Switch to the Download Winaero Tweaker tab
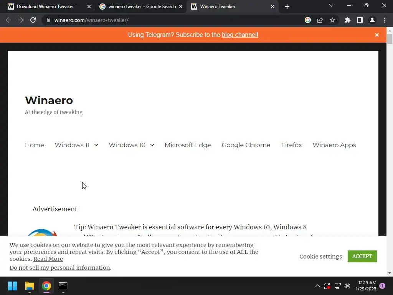 click(x=45, y=7)
